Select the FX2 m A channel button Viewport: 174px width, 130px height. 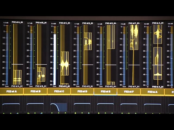pyautogui.click(x=153, y=92)
